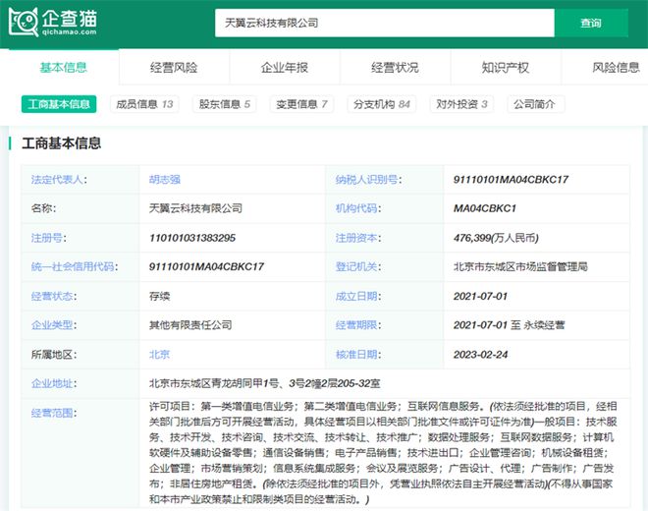Select the text 北京市东城区市场监督管理局
The height and width of the screenshot is (511, 648).
coord(520,267)
